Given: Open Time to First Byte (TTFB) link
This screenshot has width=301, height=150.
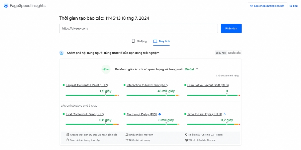Looking at the screenshot, I should click(x=205, y=114).
